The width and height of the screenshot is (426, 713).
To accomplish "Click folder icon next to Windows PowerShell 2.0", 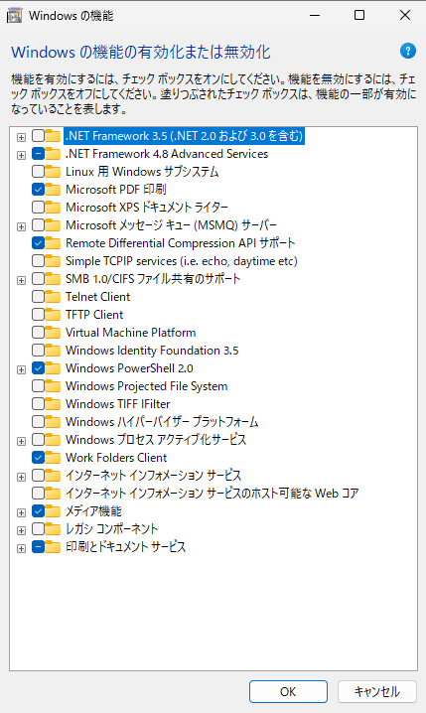I will click(x=53, y=368).
